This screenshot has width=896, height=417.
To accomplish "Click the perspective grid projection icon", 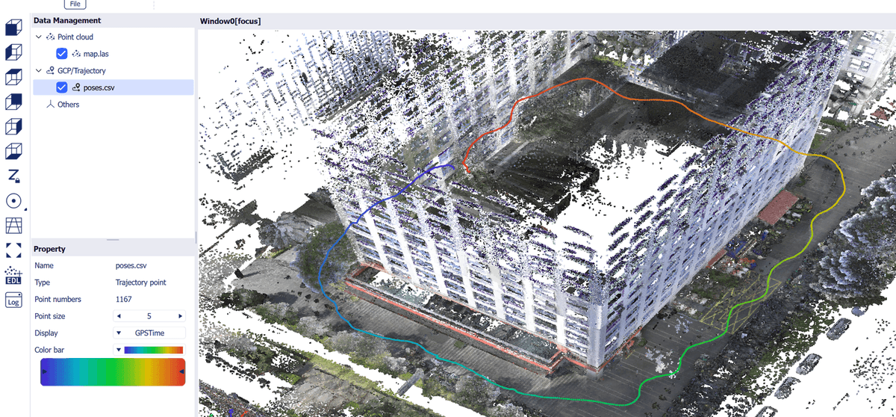I will [x=13, y=225].
